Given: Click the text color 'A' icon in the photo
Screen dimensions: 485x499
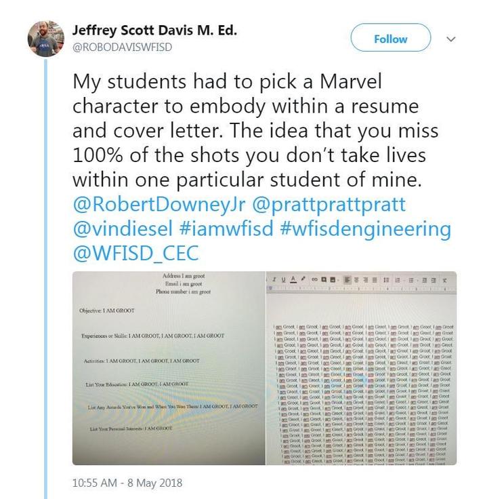Looking at the screenshot, I should 292,279.
